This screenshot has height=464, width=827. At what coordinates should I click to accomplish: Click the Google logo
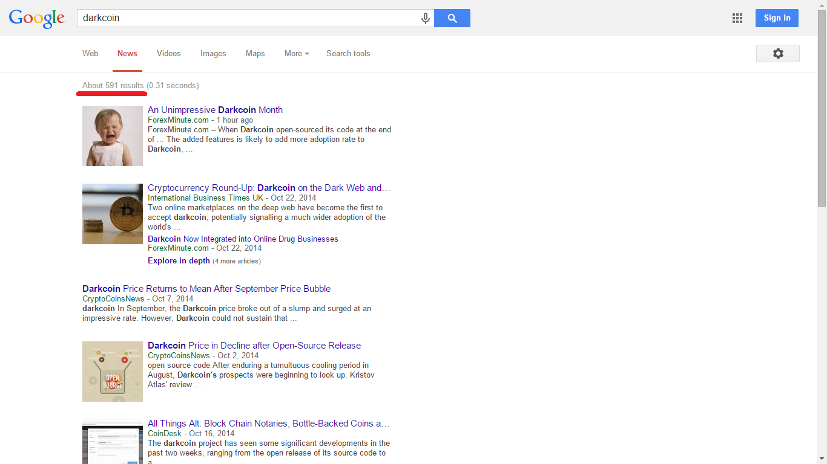36,18
